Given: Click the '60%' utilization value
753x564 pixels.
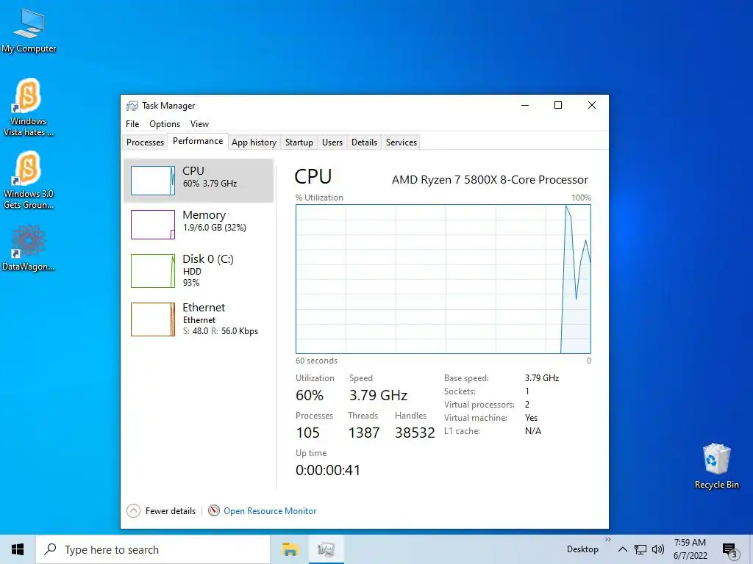Looking at the screenshot, I should tap(310, 395).
